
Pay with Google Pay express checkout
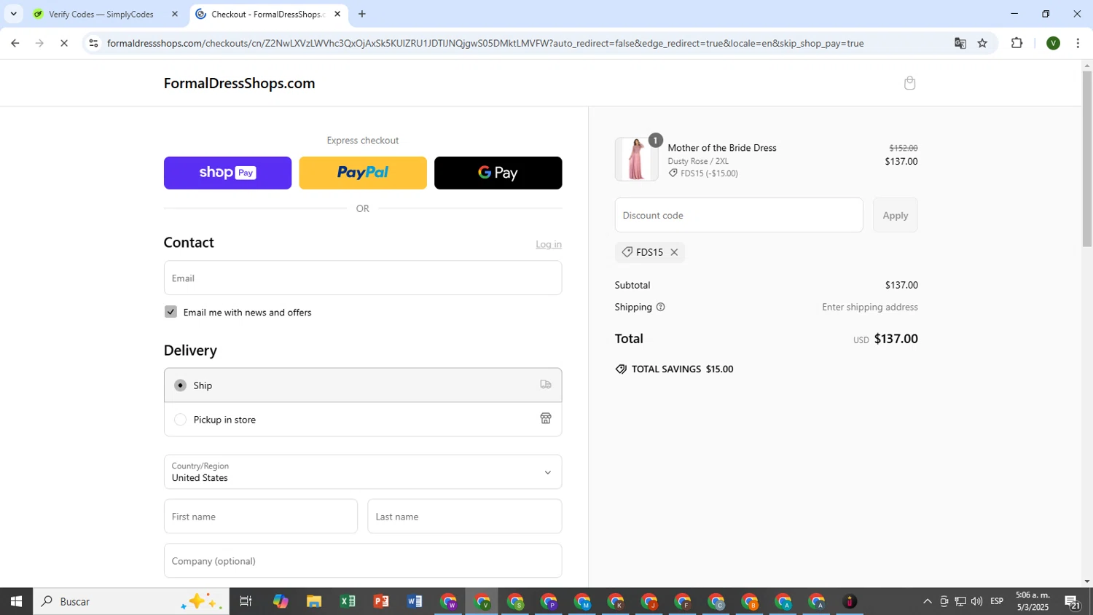pos(498,173)
